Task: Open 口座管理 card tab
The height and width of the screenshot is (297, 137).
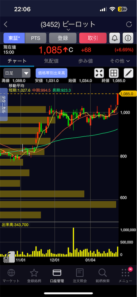Action: (57, 276)
